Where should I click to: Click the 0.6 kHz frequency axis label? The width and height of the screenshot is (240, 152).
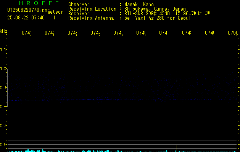pyautogui.click(x=3, y=144)
